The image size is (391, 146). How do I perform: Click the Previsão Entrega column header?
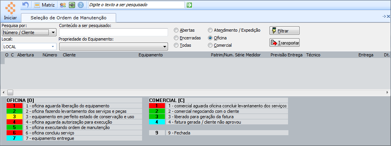point(286,55)
